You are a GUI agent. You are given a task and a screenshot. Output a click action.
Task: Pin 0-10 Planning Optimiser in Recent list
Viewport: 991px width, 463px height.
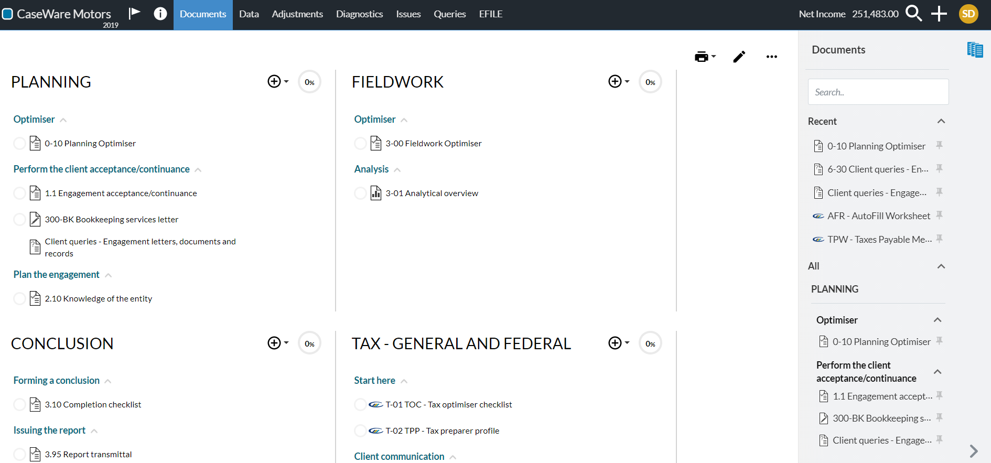[940, 145]
